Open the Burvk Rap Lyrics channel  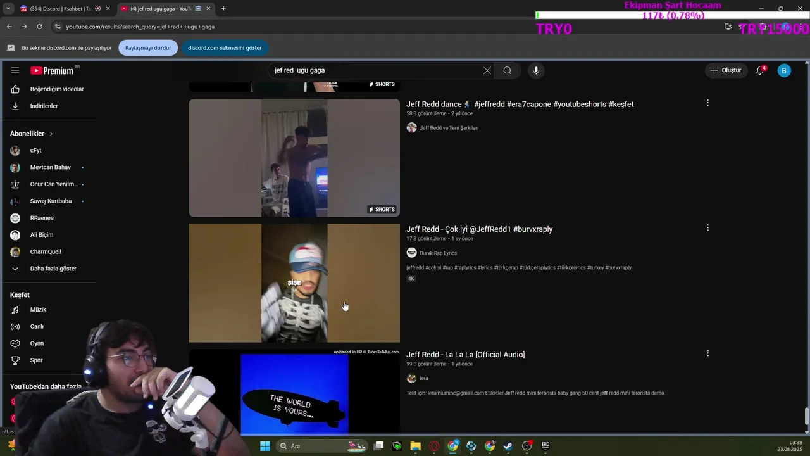click(438, 253)
